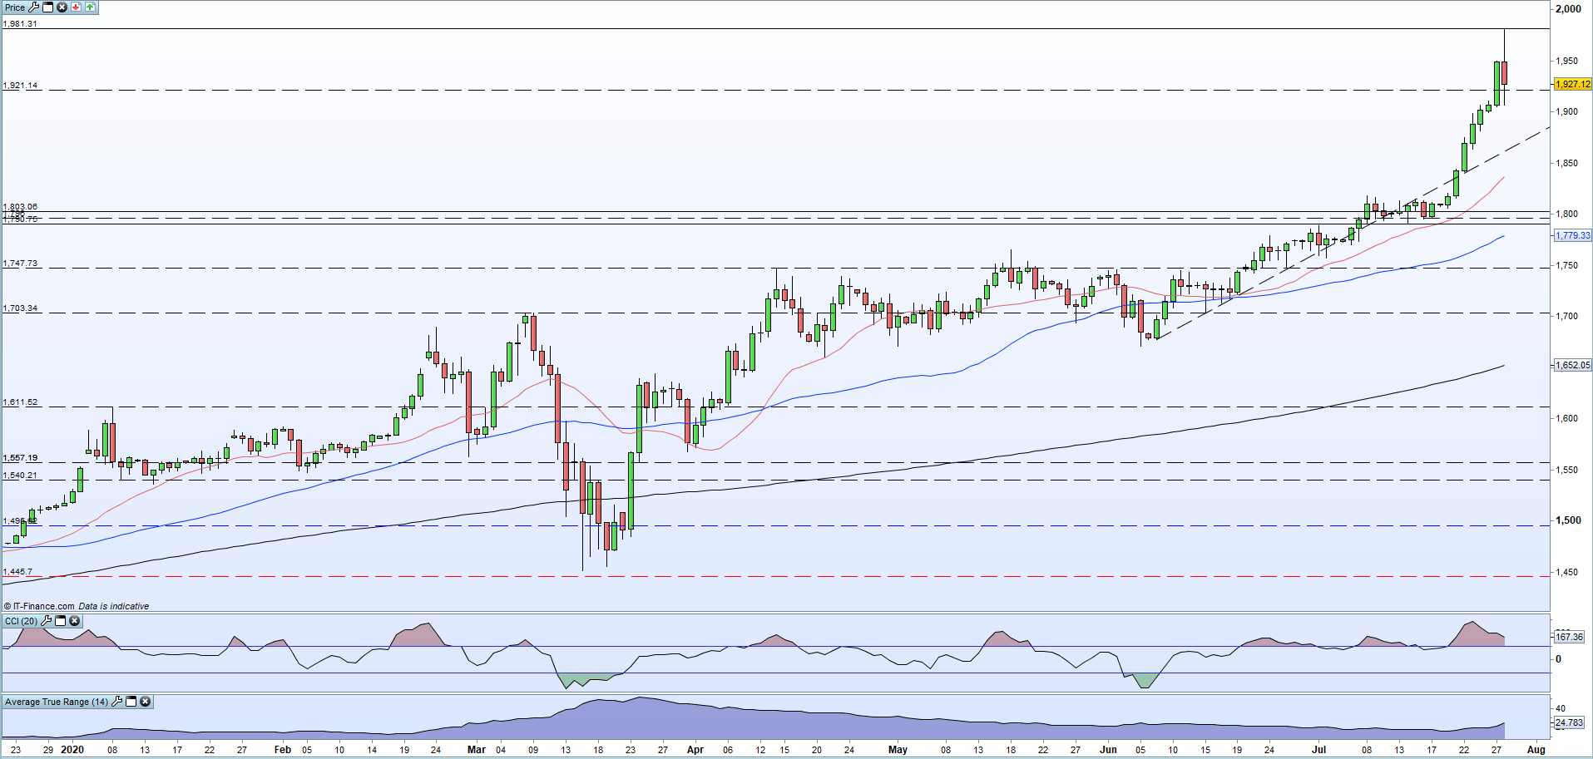Click the ATR value label 24.783
1593x759 pixels.
coord(1569,722)
